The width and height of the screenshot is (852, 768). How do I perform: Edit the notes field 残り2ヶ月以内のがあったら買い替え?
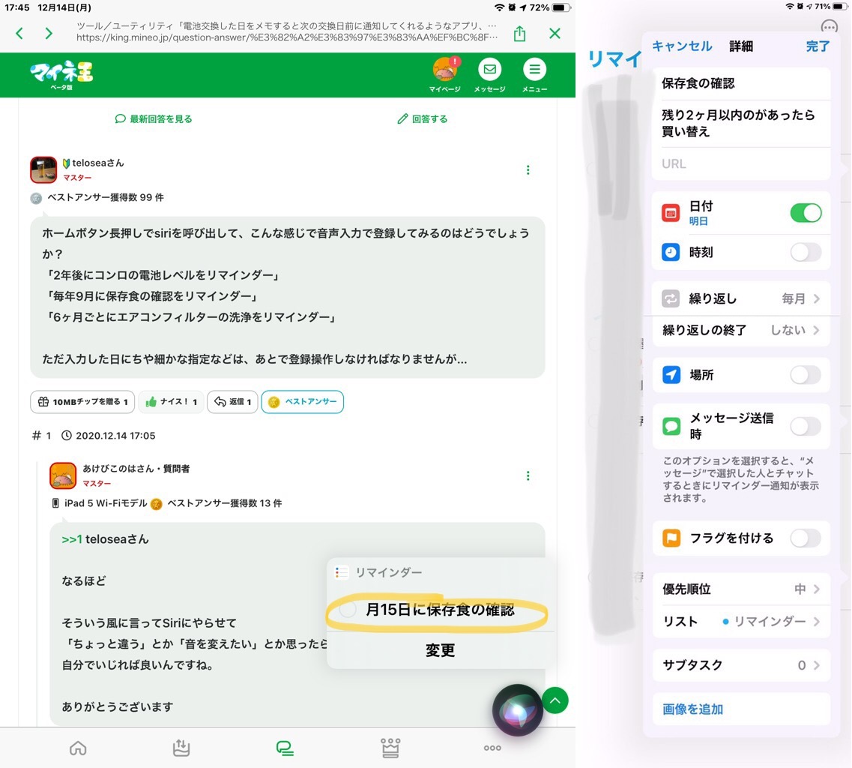click(741, 124)
